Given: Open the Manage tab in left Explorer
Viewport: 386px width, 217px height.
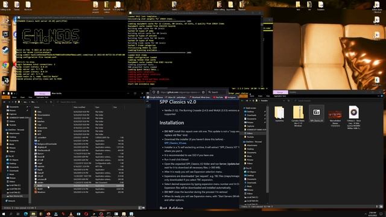Looking at the screenshot, I should click(x=42, y=94).
